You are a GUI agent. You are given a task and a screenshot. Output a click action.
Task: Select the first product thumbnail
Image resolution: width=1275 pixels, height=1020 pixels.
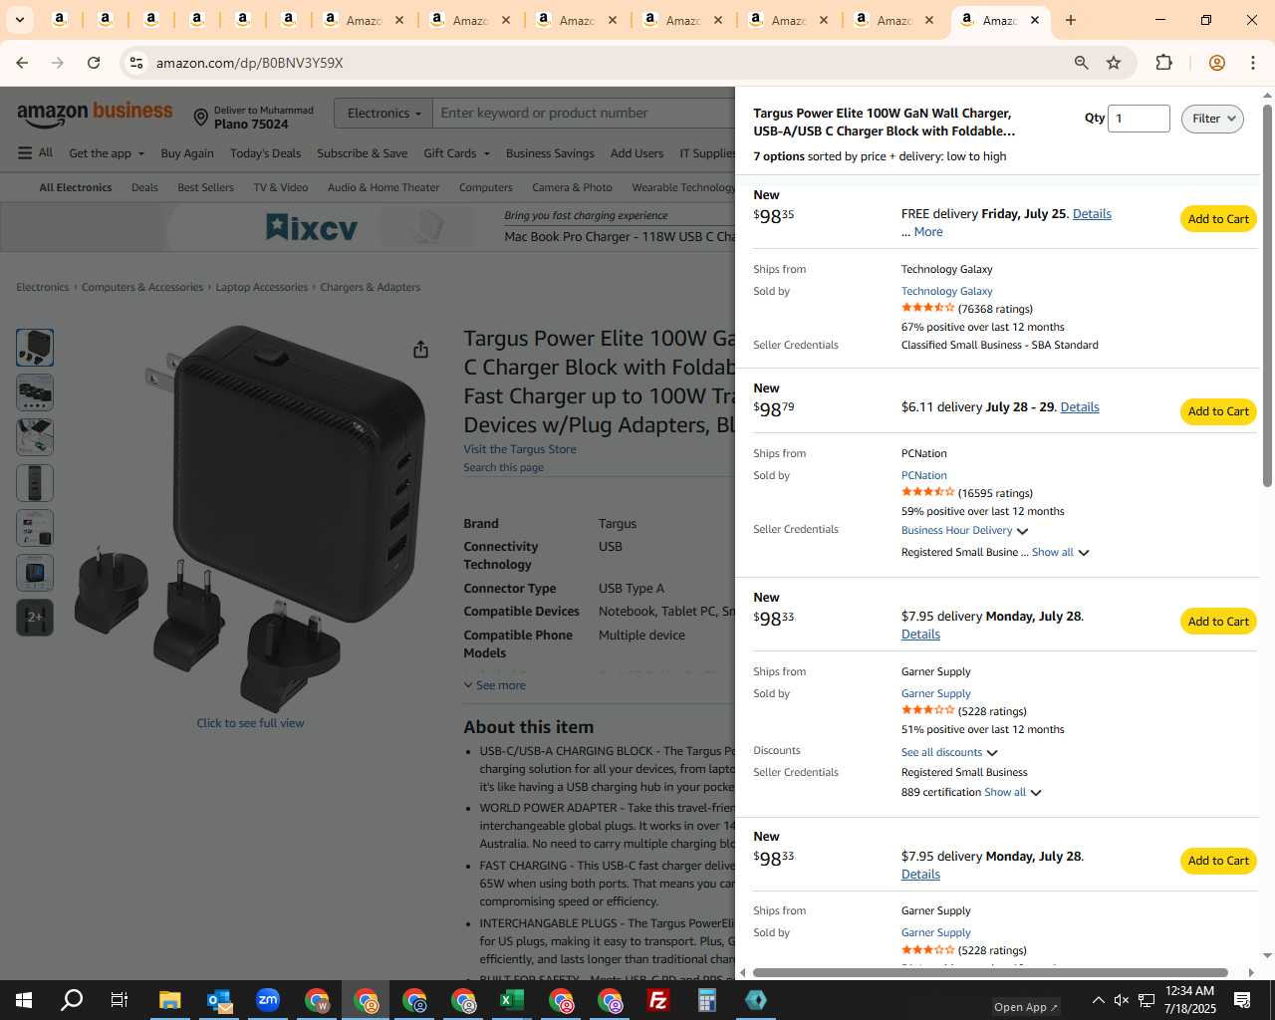coord(35,348)
